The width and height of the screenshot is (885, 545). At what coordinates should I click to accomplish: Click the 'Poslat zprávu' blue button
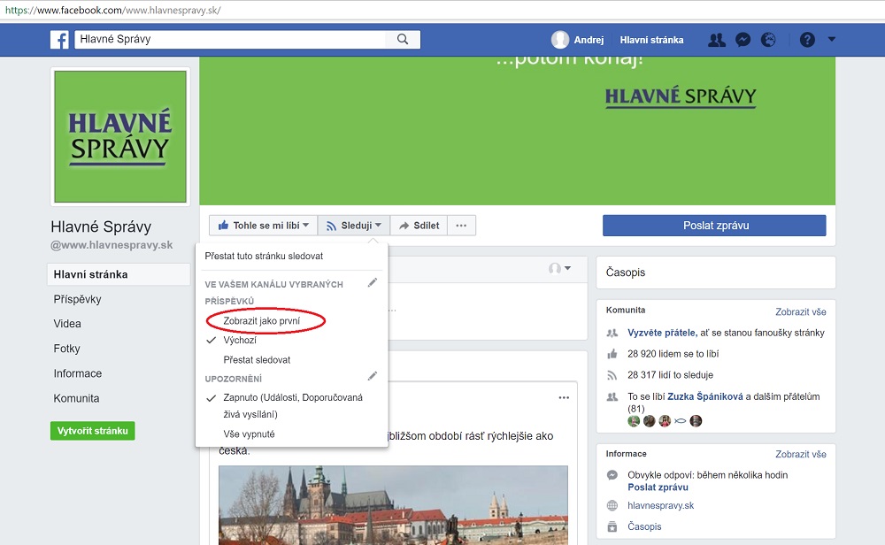[x=714, y=226]
